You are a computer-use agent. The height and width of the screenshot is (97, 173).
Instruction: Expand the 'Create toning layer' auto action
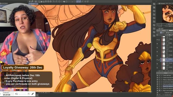[x=162, y=78]
